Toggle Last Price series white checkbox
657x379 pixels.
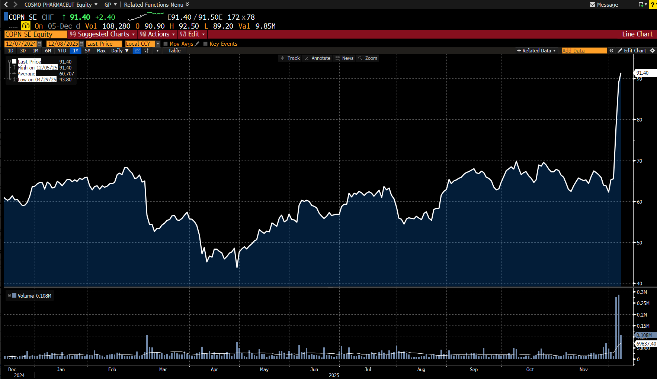point(14,62)
